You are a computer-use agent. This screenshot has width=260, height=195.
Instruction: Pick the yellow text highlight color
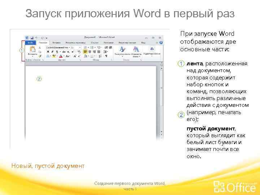click(x=54, y=56)
